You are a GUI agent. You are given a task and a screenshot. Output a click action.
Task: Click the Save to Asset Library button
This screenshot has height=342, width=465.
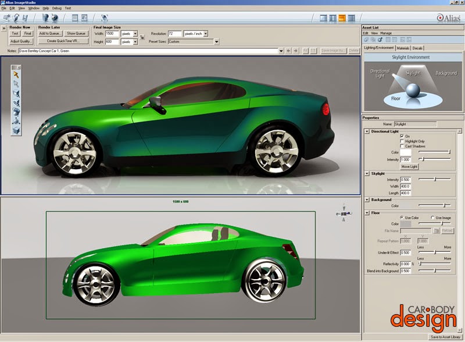[x=445, y=337]
